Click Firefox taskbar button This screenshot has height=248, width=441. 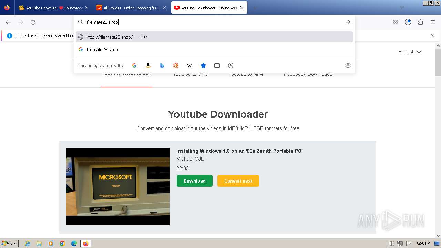86,244
